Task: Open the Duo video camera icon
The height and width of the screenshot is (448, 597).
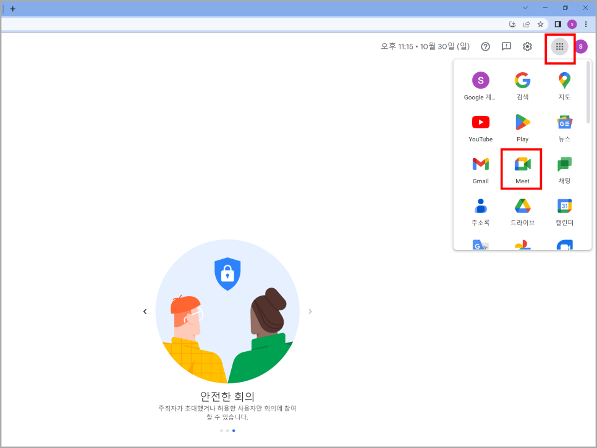Action: click(564, 244)
